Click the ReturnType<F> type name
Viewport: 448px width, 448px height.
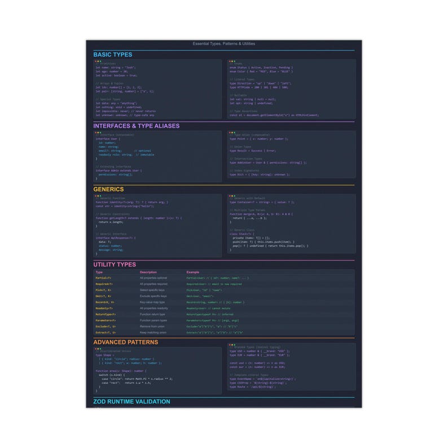tap(106, 314)
